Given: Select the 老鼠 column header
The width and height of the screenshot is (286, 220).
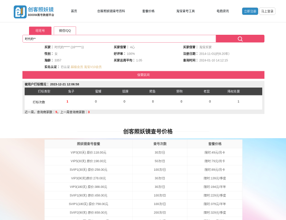Looking at the screenshot, I should pyautogui.click(x=206, y=91).
